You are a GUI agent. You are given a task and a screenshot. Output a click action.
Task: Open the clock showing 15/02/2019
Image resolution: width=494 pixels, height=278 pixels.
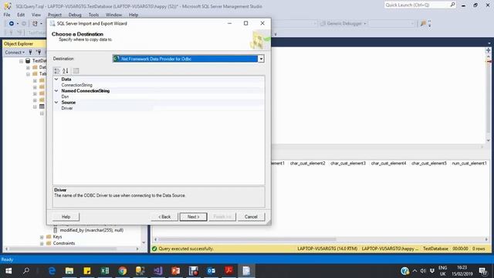[x=462, y=271]
